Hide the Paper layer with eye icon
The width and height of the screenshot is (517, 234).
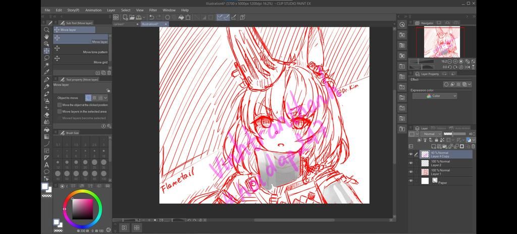(x=411, y=180)
